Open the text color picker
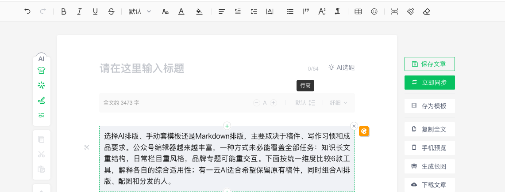The height and width of the screenshot is (192, 505). pos(181,11)
